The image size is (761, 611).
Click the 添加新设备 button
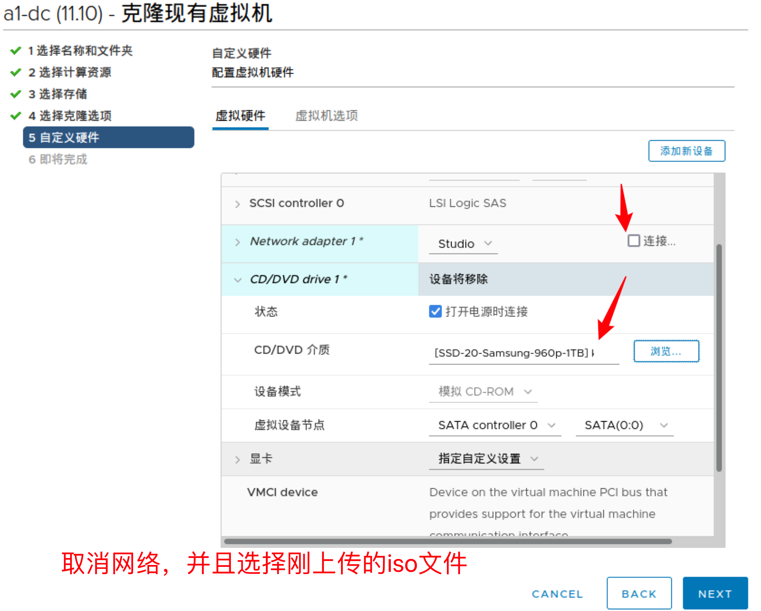686,151
